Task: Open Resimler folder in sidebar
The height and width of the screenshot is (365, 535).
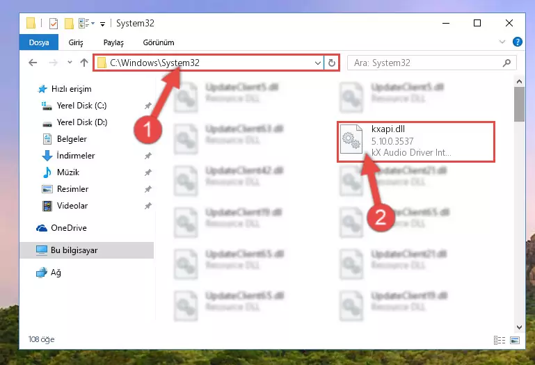Action: click(x=72, y=189)
